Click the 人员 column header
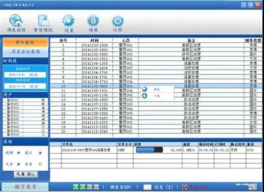 point(125,40)
